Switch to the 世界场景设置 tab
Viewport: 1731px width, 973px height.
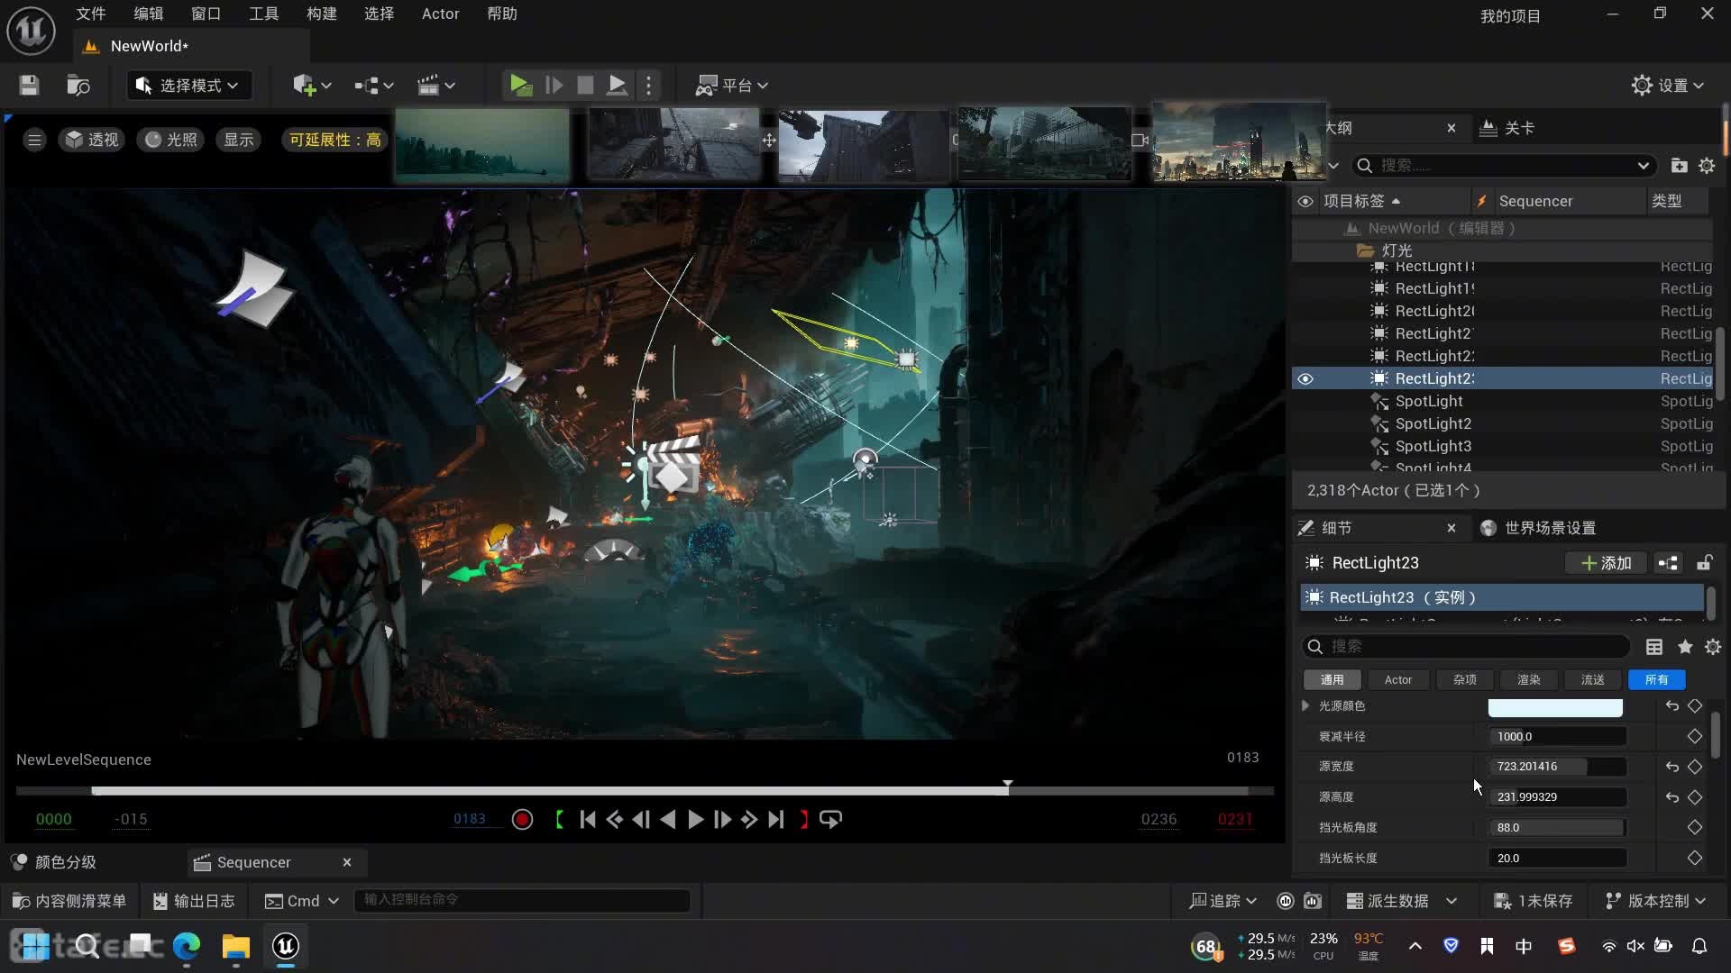click(x=1539, y=528)
